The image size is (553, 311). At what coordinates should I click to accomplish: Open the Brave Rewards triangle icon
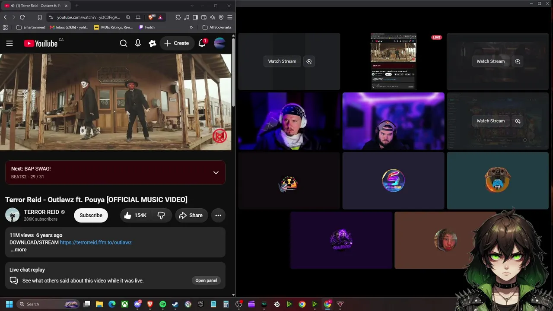tap(160, 17)
